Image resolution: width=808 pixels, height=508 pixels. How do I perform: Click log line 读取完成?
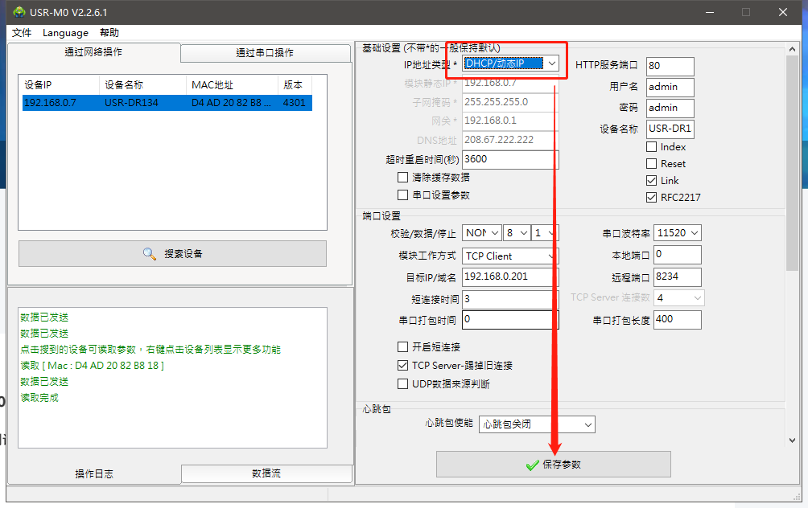click(39, 398)
